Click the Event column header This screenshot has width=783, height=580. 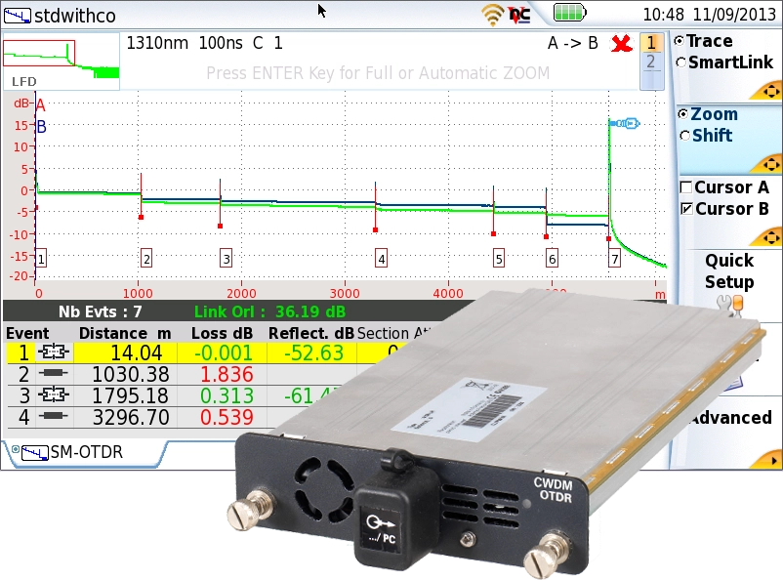27,333
